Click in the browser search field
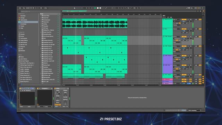Viewport: 222px width, 125px height. 40,11
